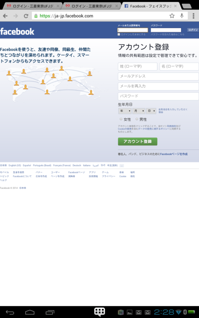Open the パスワードを忘れた場合はこちら link
199x318 pixels.
coord(168,35)
